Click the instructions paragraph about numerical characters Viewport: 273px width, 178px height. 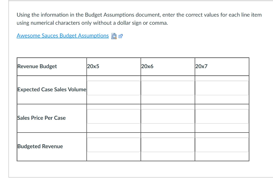click(x=139, y=19)
